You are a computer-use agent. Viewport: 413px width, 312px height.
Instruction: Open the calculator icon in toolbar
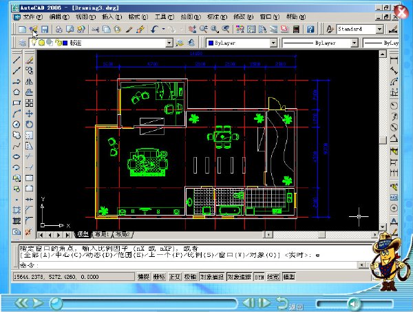[296, 29]
